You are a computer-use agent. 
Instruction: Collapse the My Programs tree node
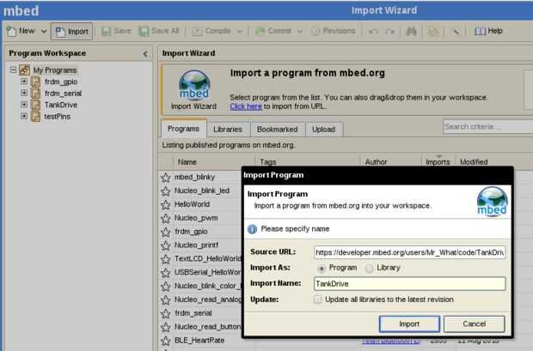(x=13, y=70)
